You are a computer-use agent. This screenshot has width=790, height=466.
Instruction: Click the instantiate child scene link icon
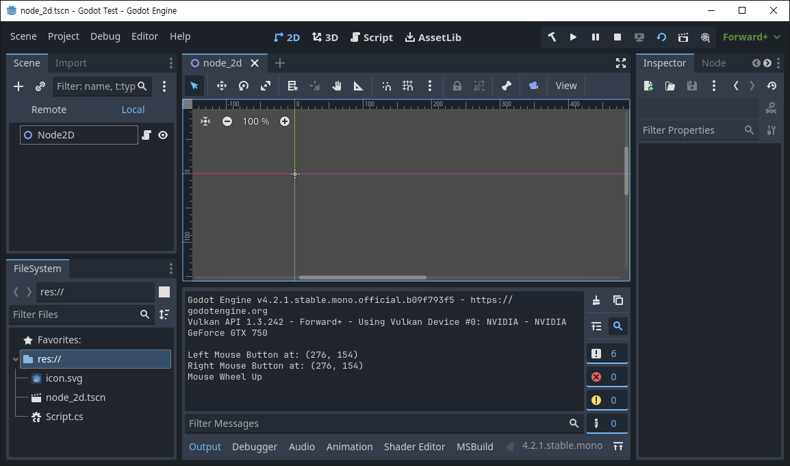pos(40,86)
